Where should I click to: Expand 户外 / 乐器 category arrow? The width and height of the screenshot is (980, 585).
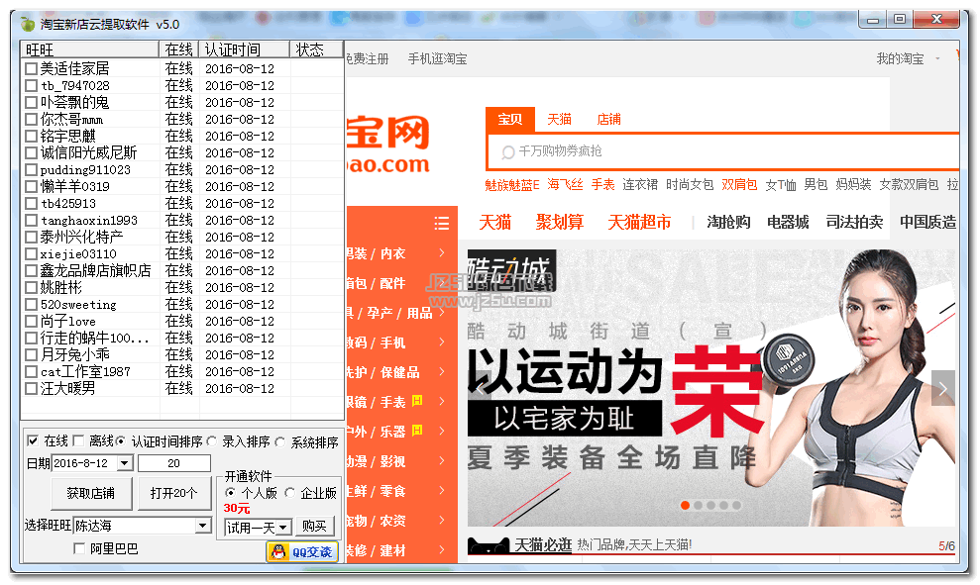pos(442,432)
